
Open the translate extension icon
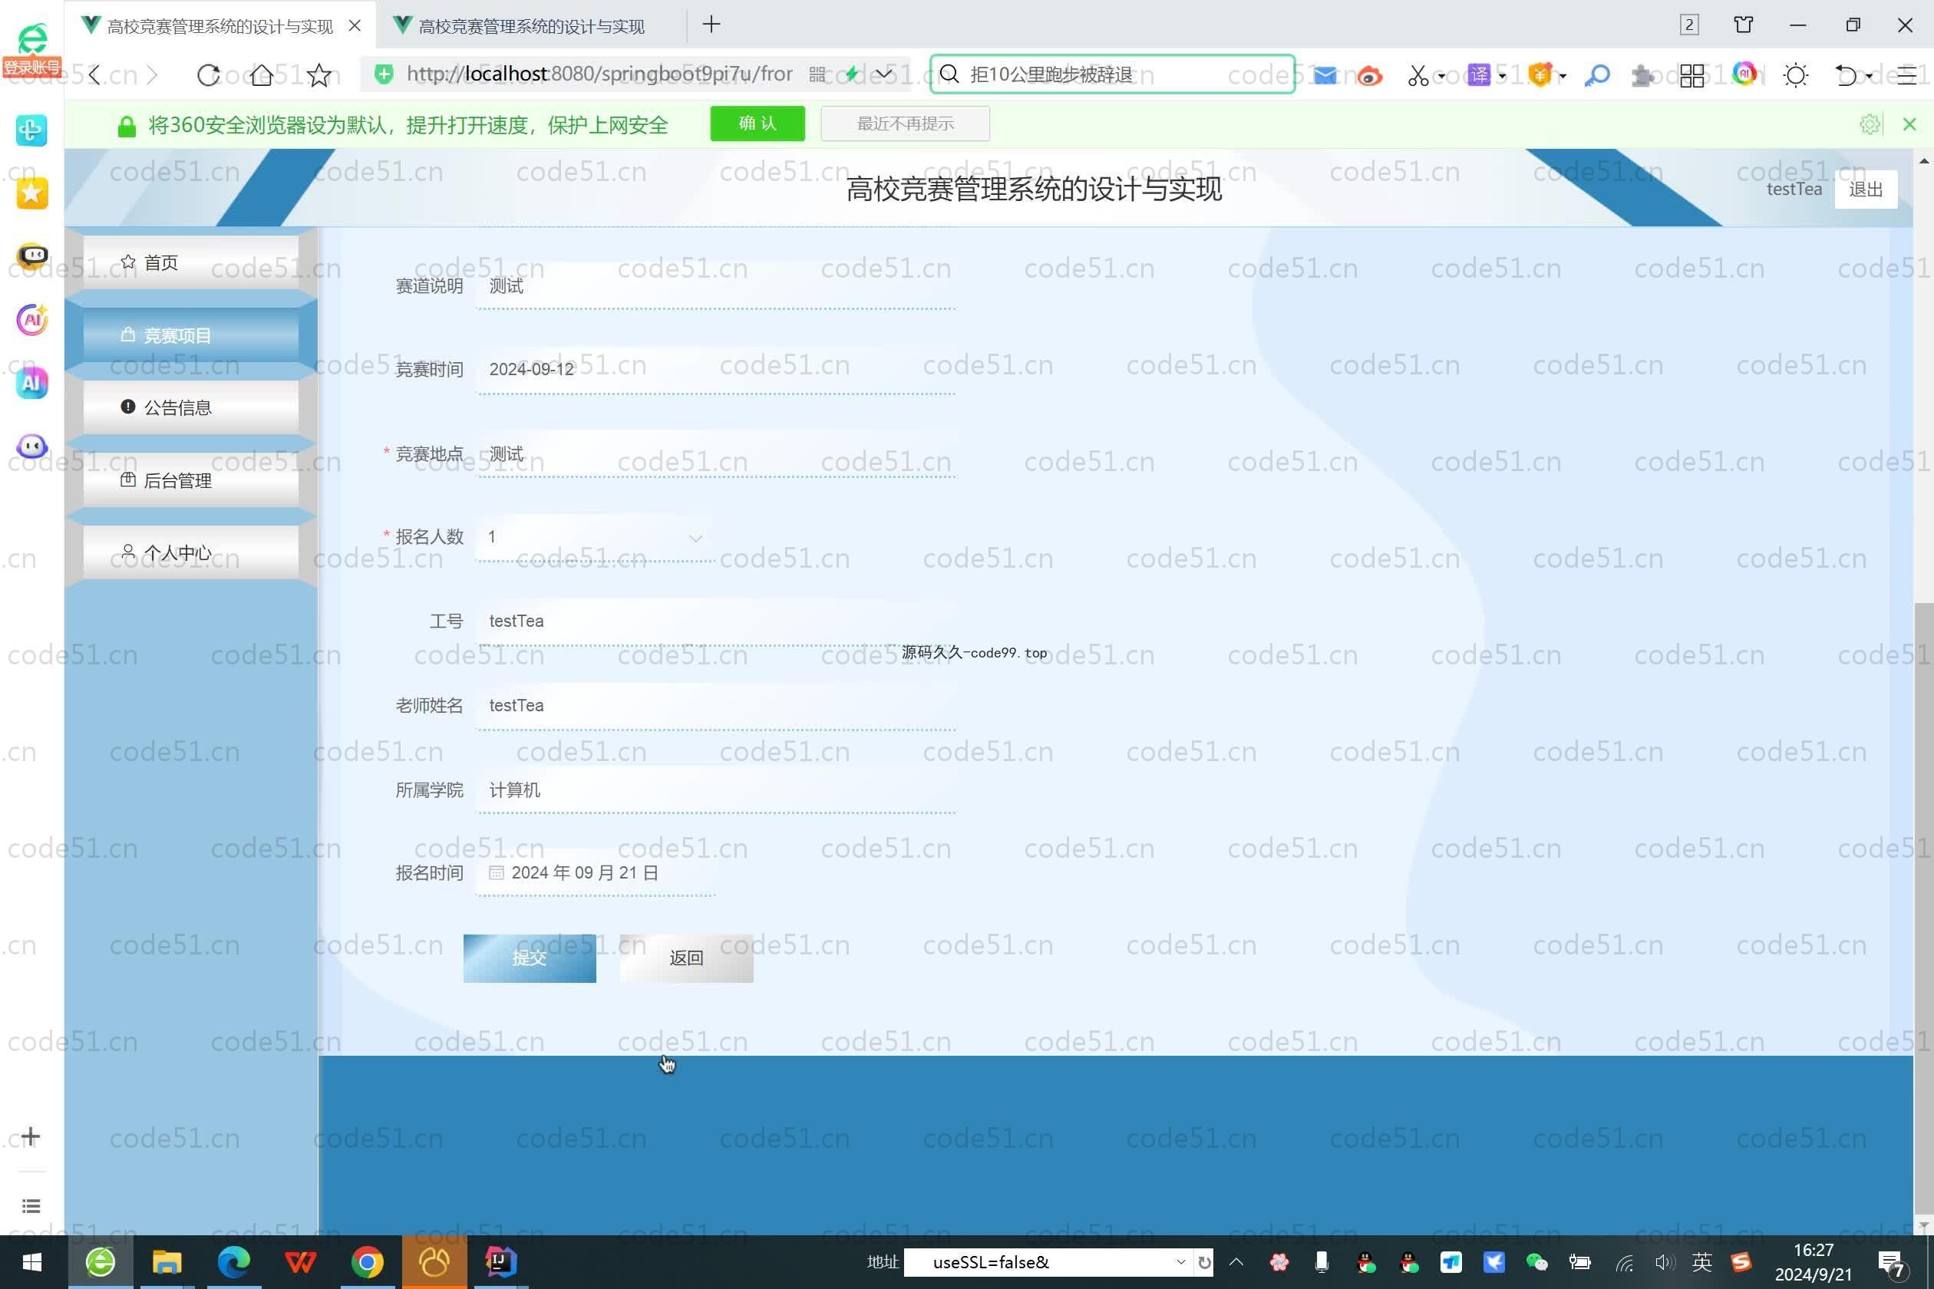(1478, 75)
